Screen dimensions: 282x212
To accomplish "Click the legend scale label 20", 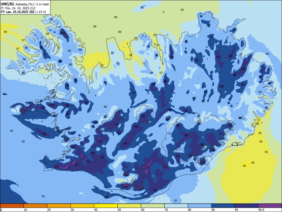I will click(x=49, y=210).
